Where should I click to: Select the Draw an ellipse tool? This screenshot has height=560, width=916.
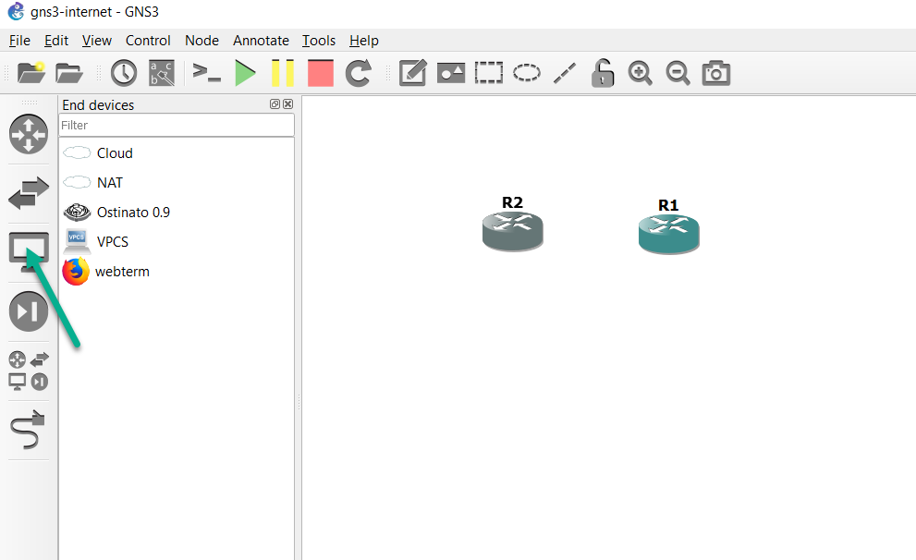click(x=526, y=73)
